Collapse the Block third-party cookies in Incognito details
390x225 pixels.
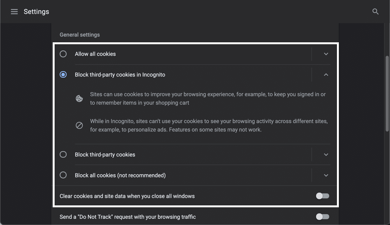tap(326, 74)
